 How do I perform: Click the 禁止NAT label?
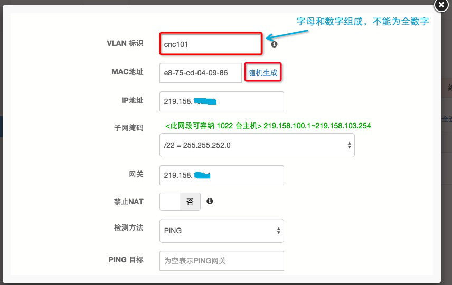tap(128, 201)
